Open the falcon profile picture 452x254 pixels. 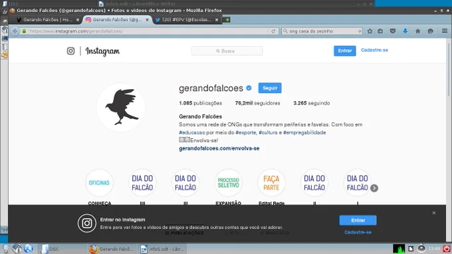point(121,107)
